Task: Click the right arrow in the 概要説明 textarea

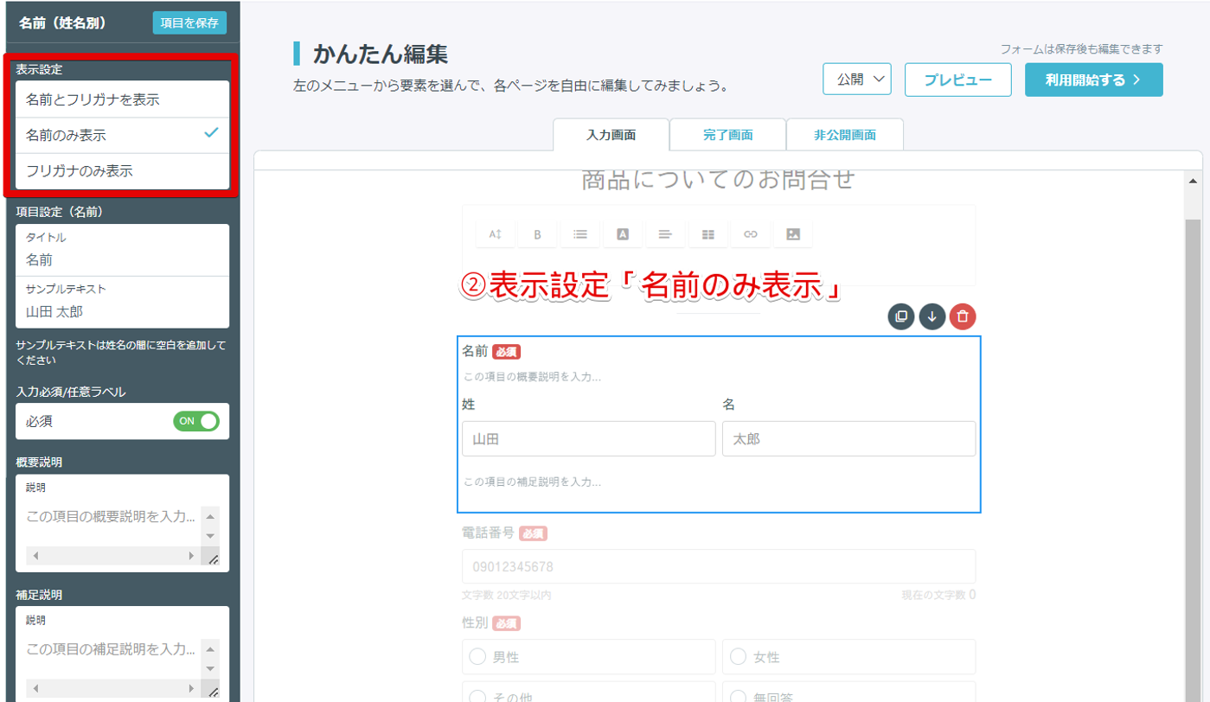Action: [x=191, y=557]
